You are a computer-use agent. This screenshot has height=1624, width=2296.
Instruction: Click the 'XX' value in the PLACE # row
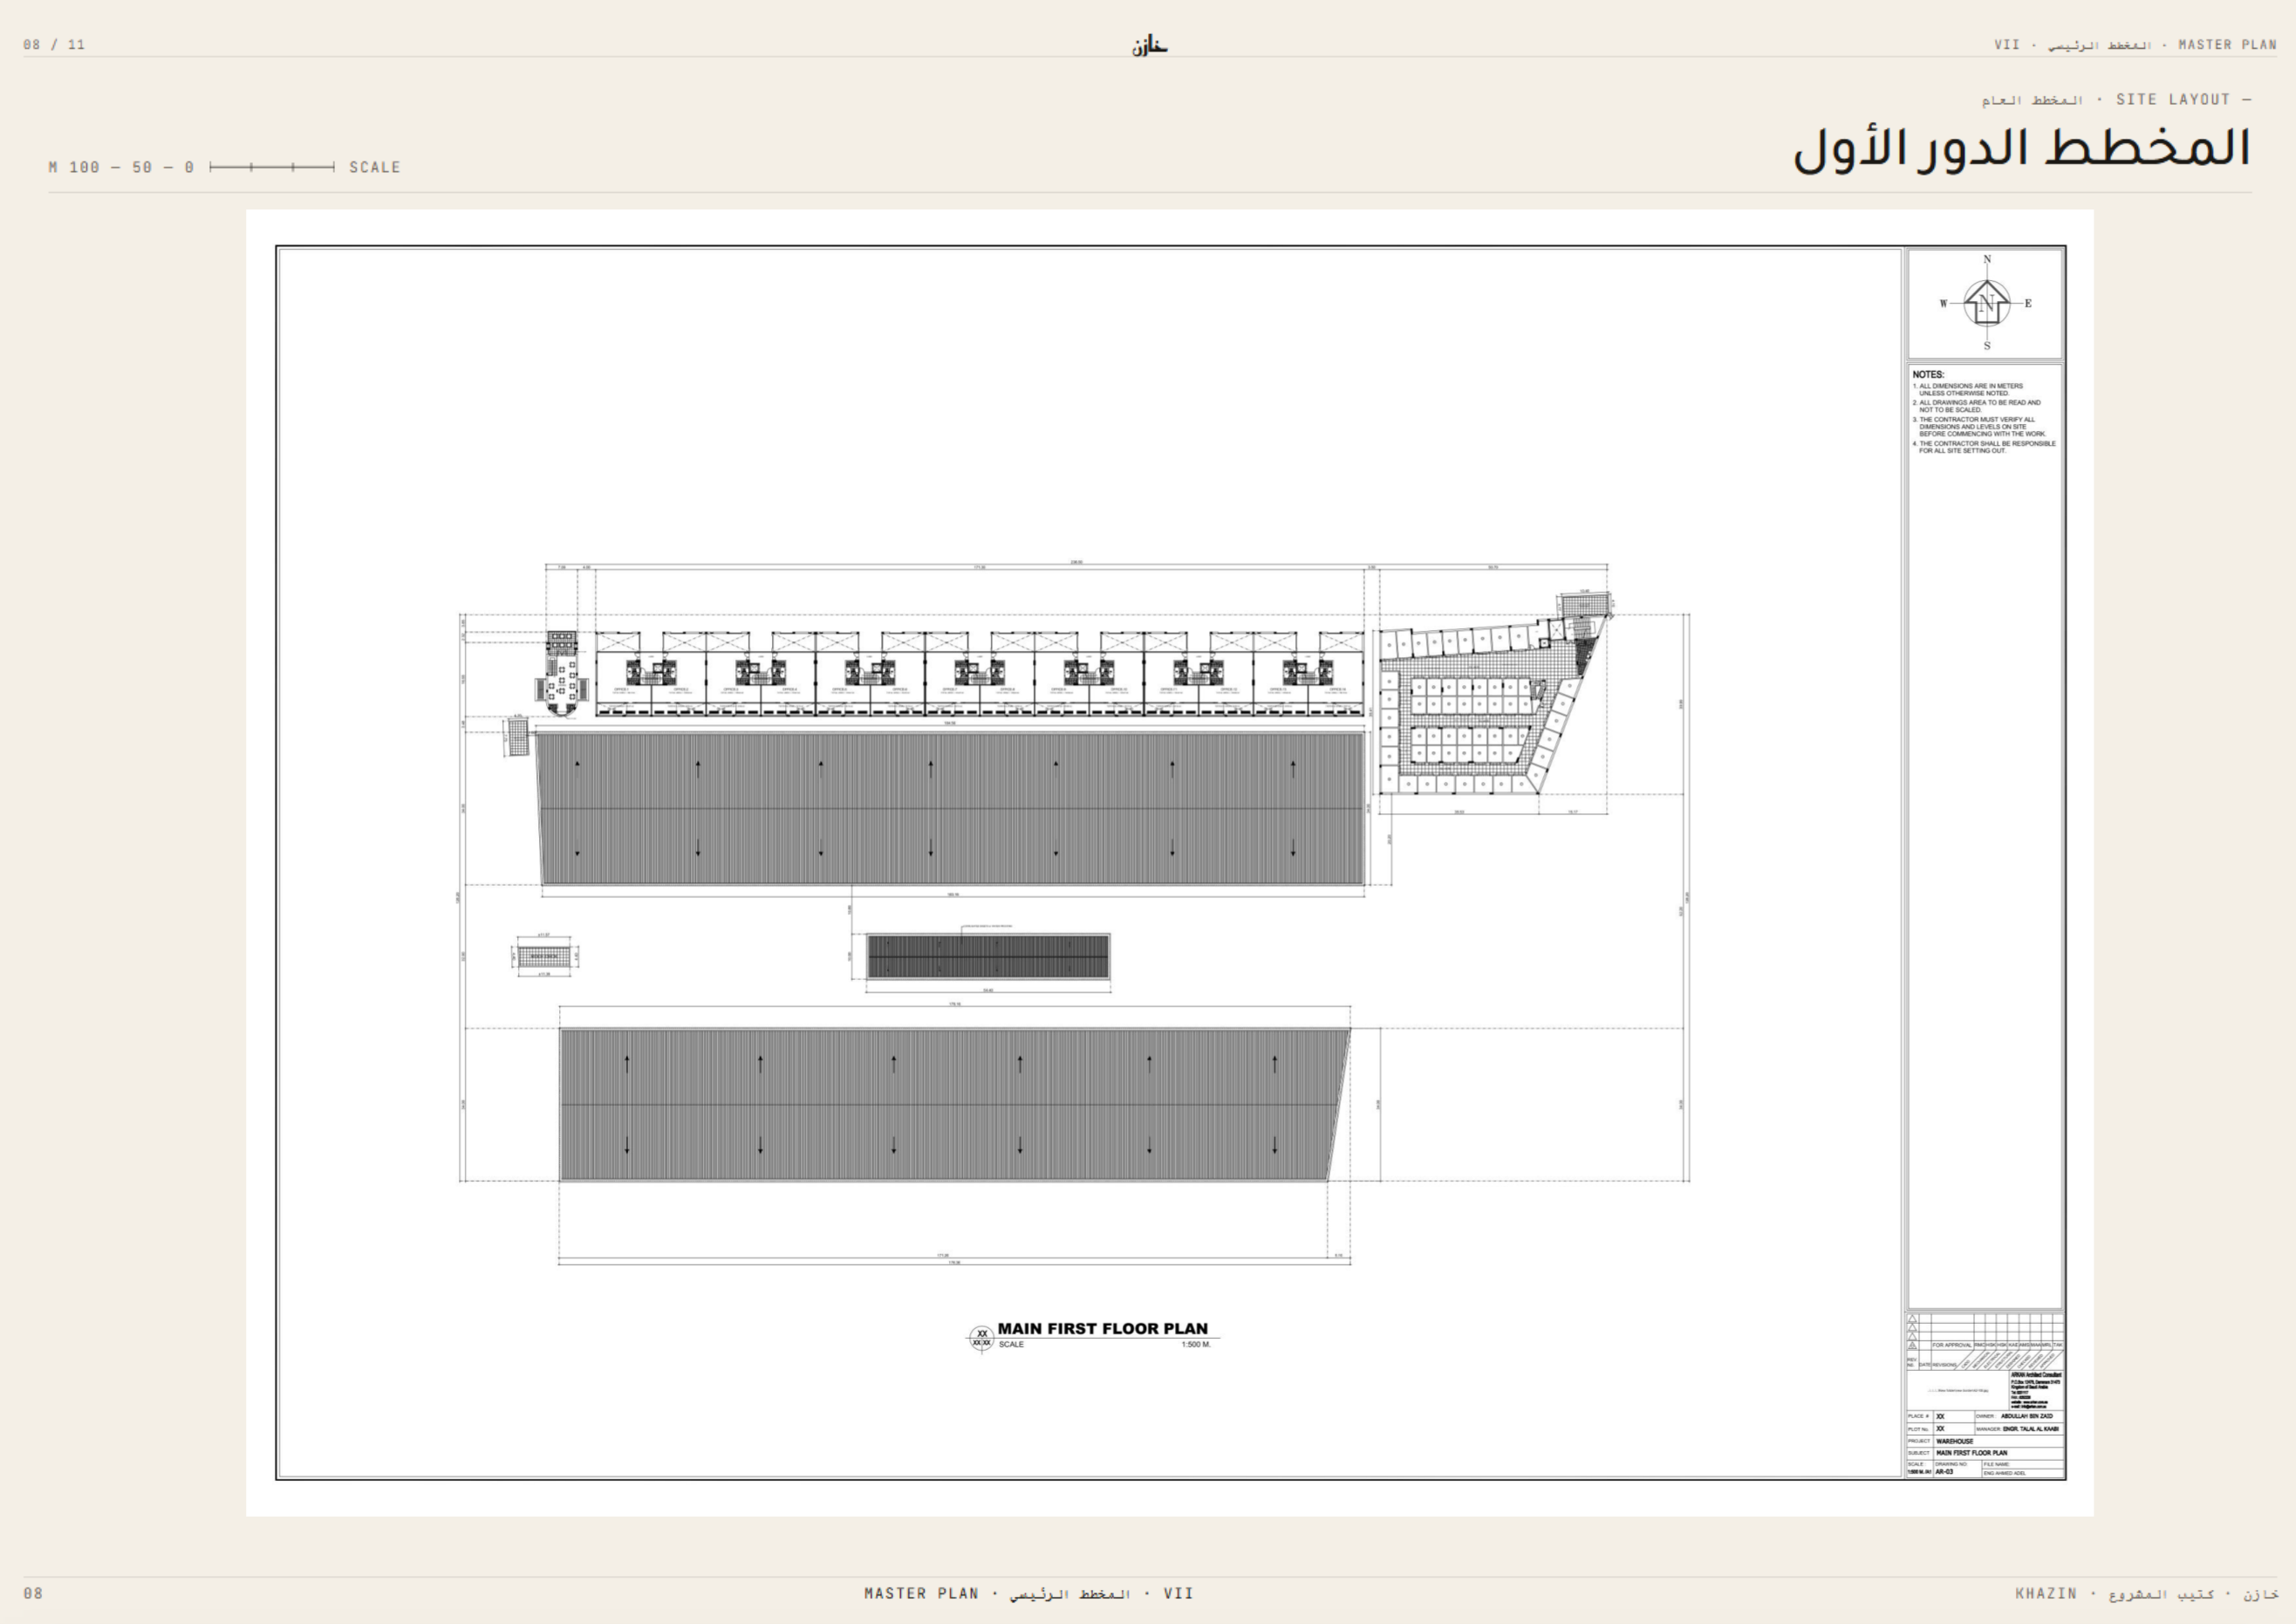coord(1941,1415)
